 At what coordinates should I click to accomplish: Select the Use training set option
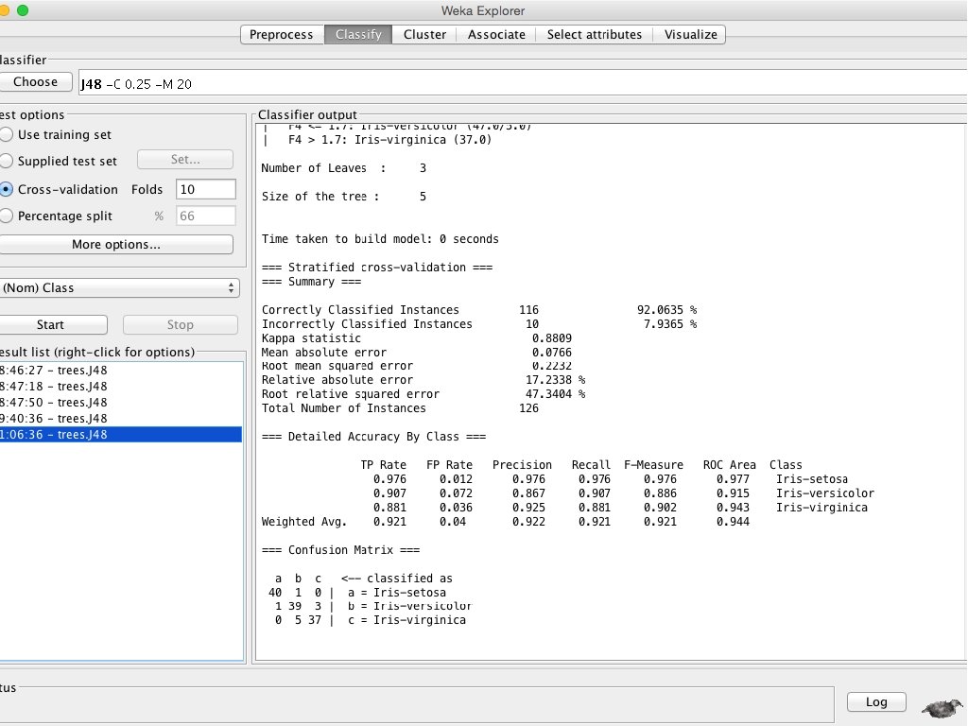click(8, 135)
